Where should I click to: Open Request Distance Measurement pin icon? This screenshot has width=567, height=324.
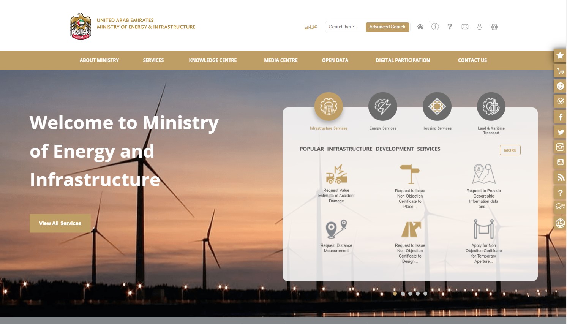click(x=336, y=229)
